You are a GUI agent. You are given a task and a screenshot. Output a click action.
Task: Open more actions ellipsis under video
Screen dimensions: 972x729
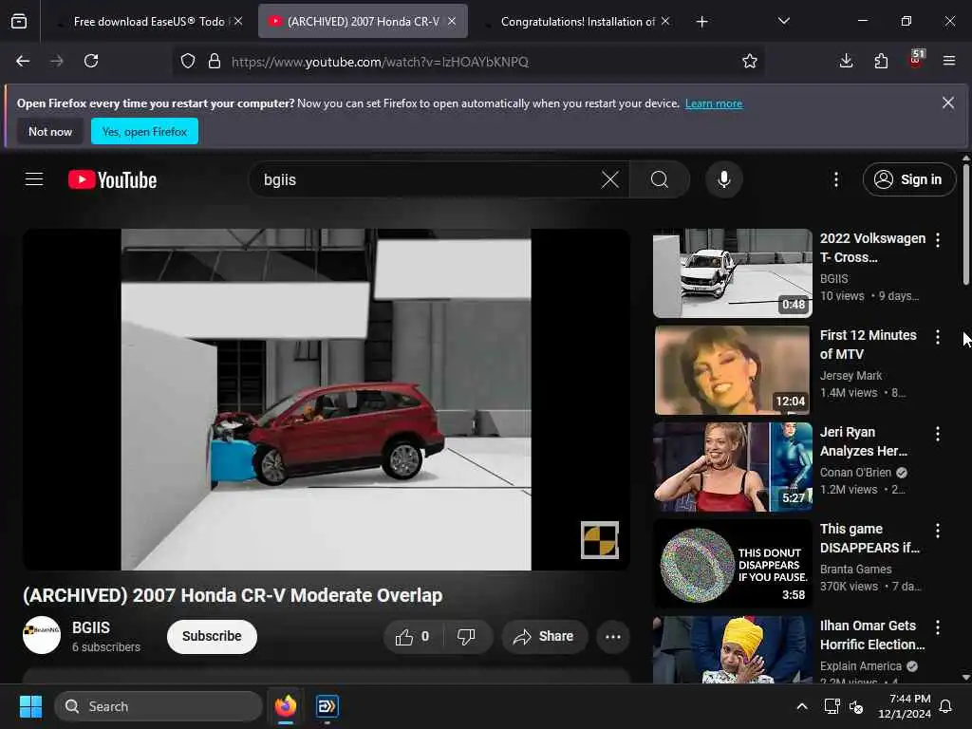pyautogui.click(x=613, y=637)
